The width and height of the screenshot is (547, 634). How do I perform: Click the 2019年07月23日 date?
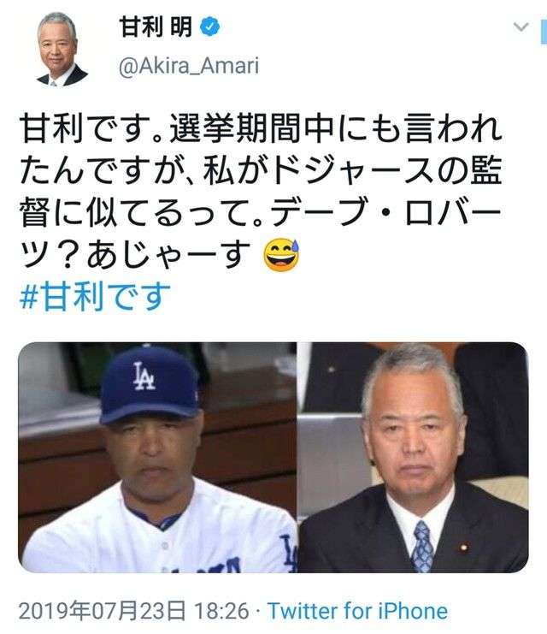click(x=103, y=611)
